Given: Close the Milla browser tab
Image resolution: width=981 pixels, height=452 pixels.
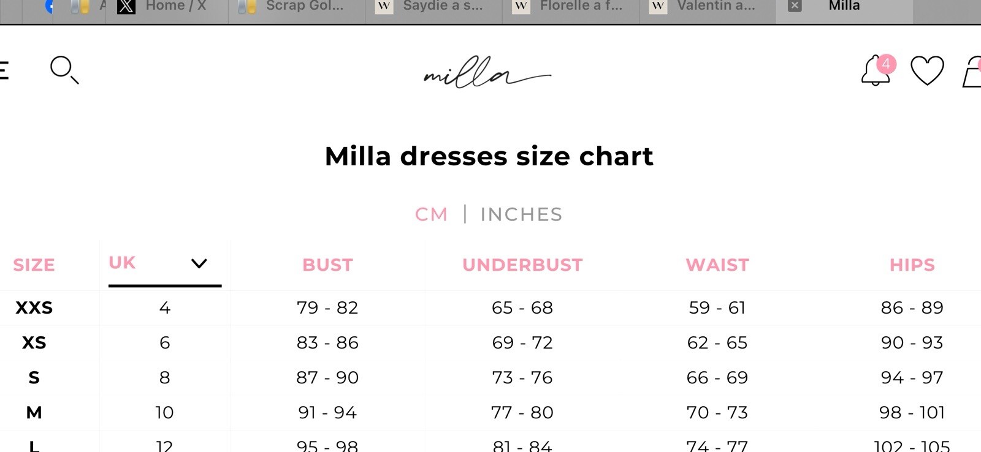Looking at the screenshot, I should point(795,6).
